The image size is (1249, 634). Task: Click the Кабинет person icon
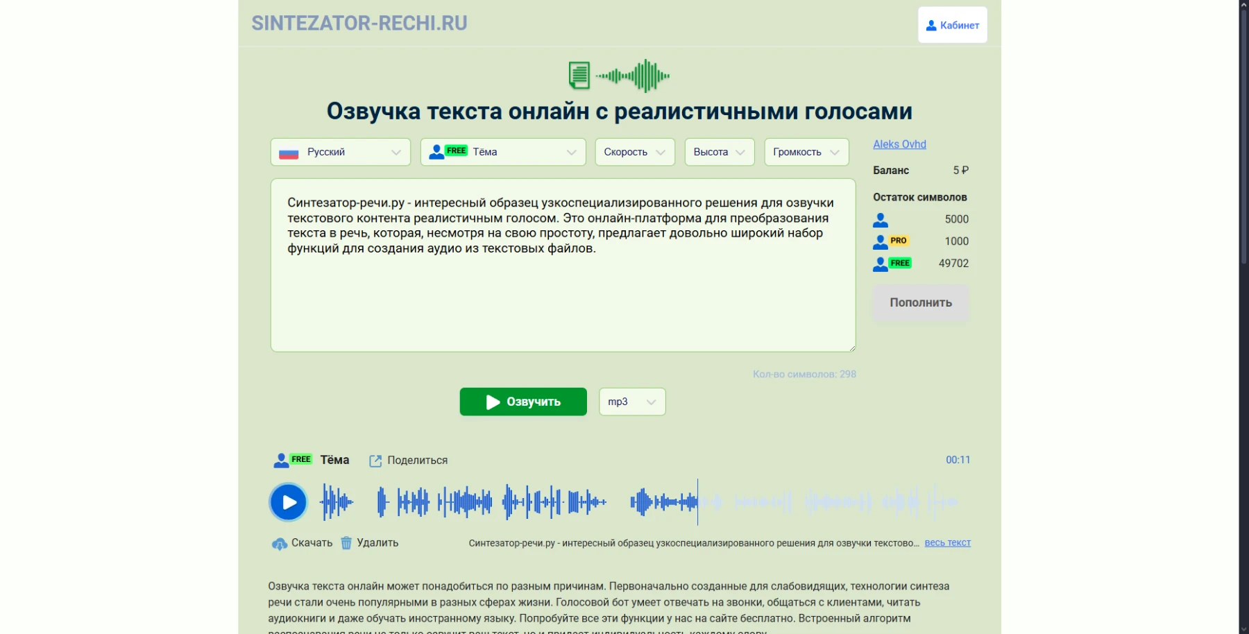click(930, 25)
